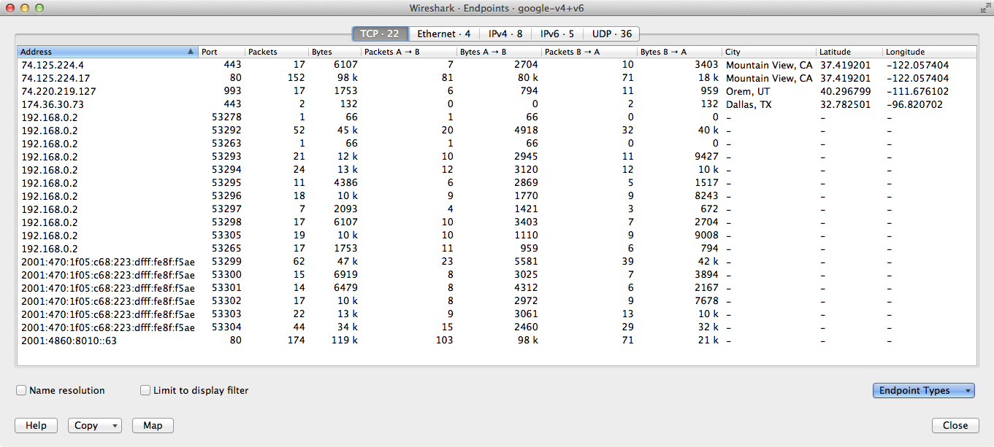Click the 152 packets cell

tap(296, 78)
